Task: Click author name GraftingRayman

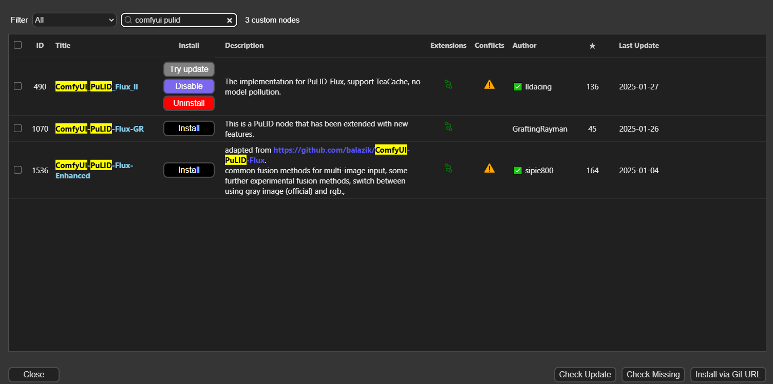Action: (540, 129)
